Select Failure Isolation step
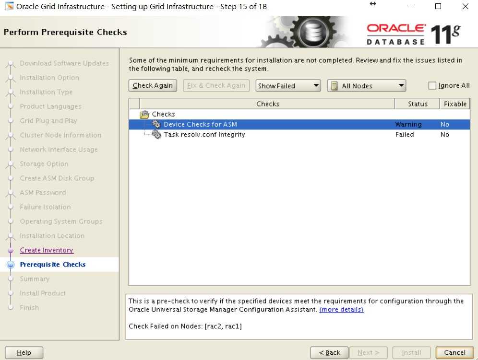Viewport: 478px width, 360px height. click(x=45, y=207)
